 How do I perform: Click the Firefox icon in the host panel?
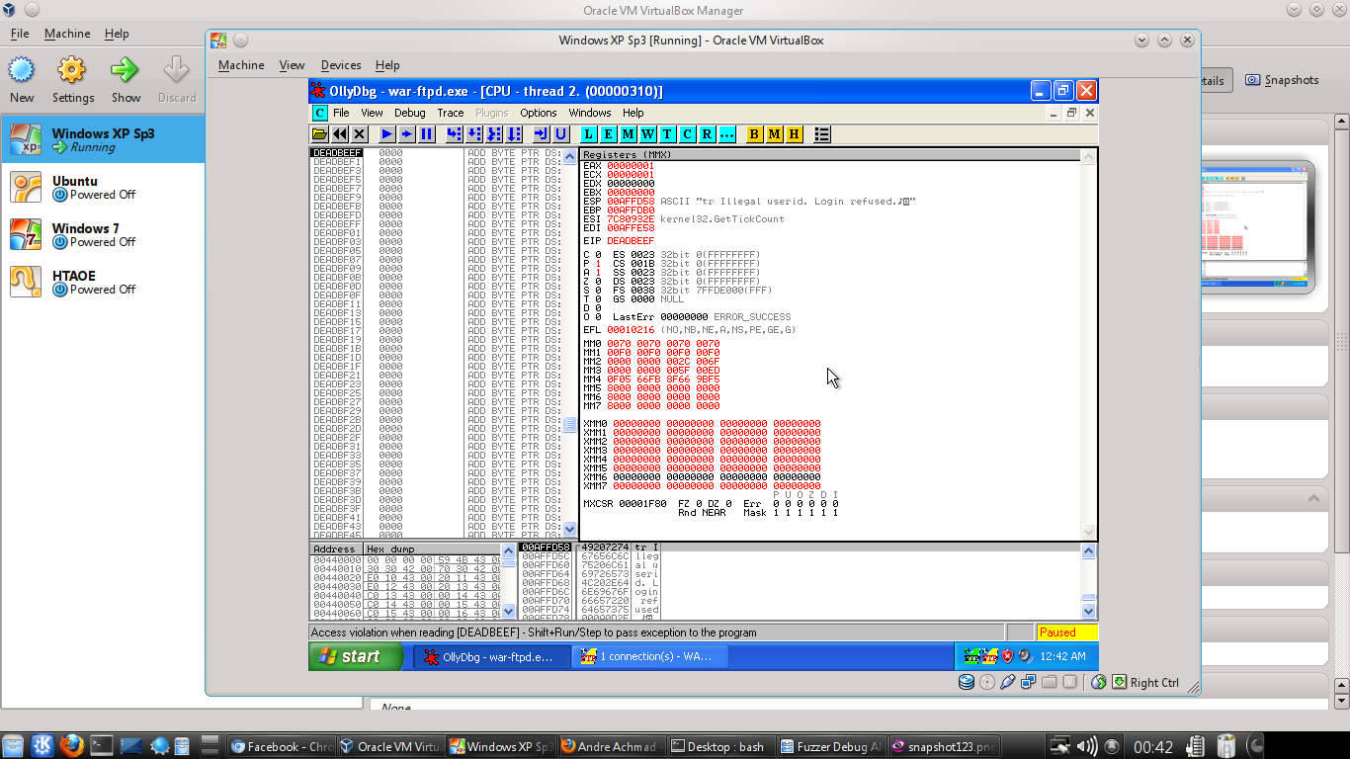[70, 746]
